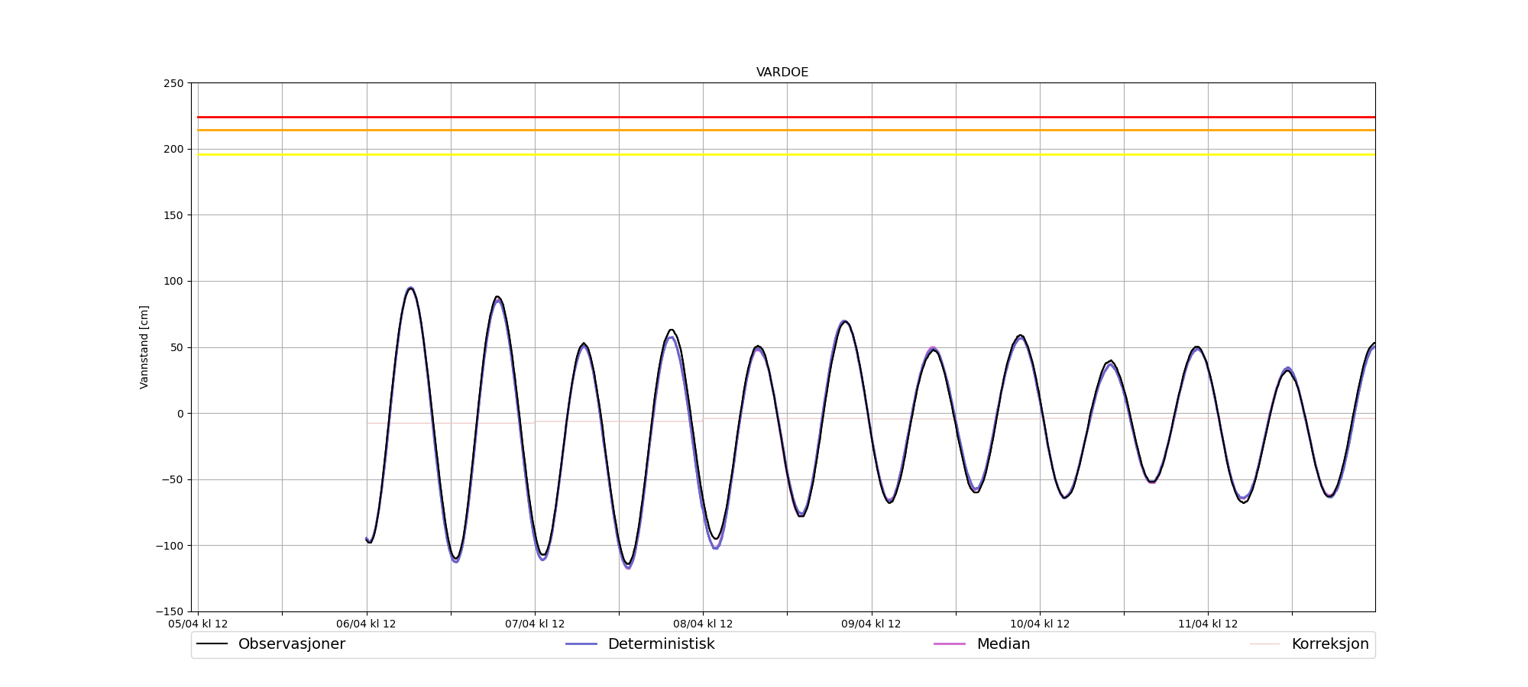Image resolution: width=1528 pixels, height=687 pixels.
Task: Click the Observasjoner legend label
Action: tap(291, 644)
